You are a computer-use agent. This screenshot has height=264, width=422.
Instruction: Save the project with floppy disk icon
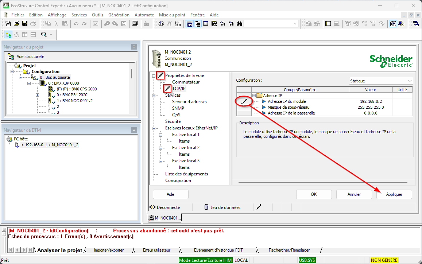(25, 24)
